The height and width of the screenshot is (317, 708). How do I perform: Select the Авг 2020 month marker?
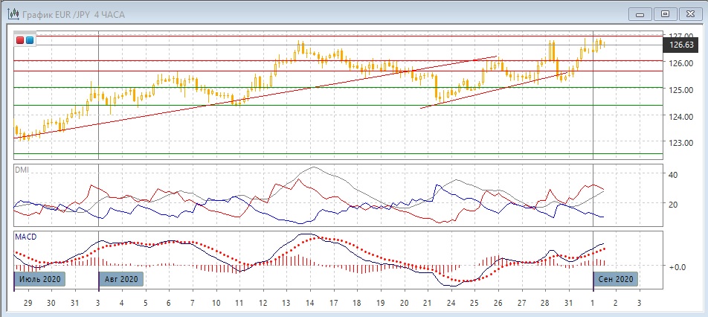coord(120,279)
